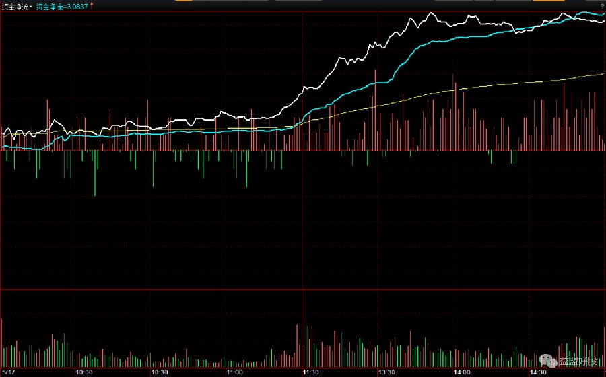This screenshot has width=606, height=377.
Task: Click the 14:00 time axis label
Action: pyautogui.click(x=462, y=372)
